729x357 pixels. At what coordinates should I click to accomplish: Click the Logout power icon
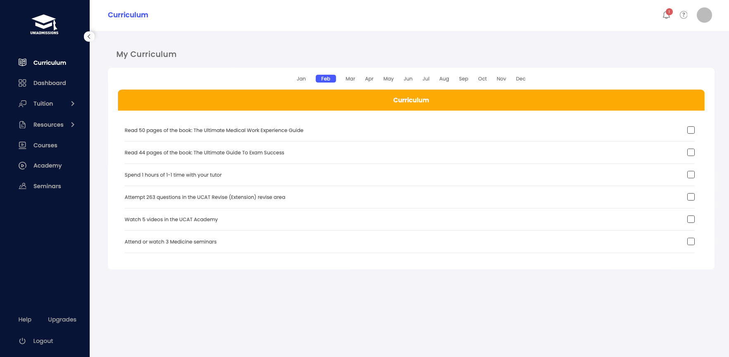22,341
